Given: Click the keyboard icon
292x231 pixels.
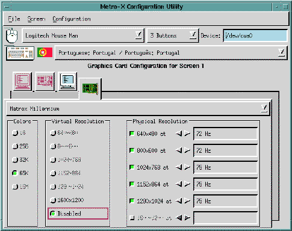Looking at the screenshot, I should point(20,53).
